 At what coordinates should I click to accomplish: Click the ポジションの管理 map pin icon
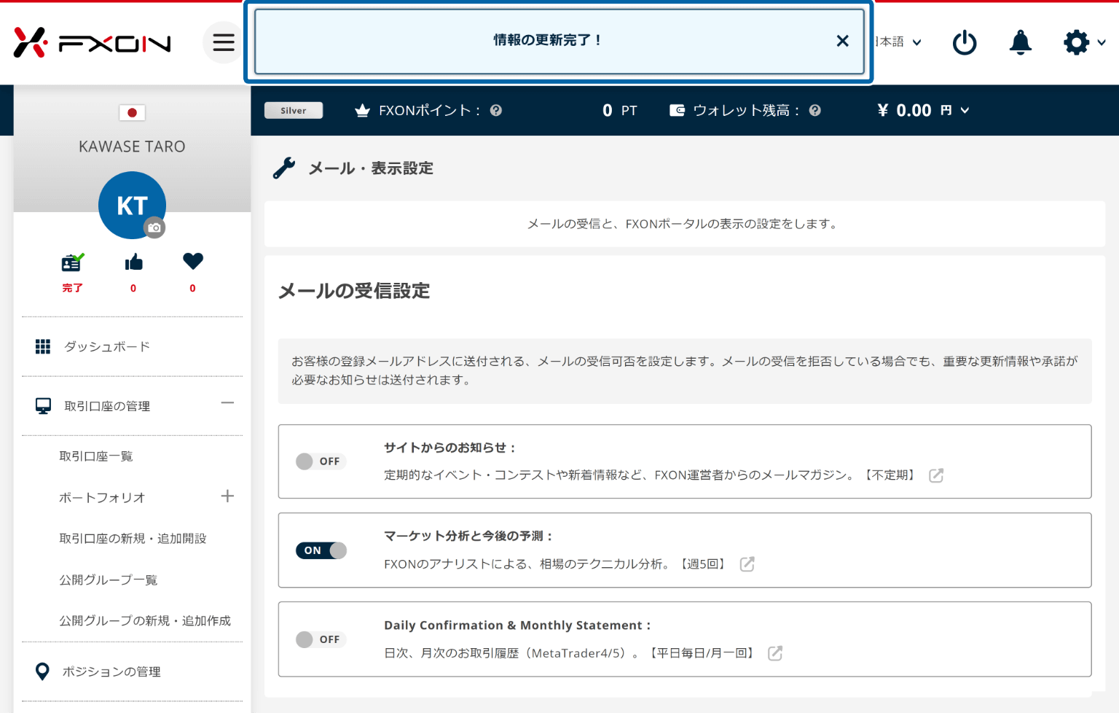(x=43, y=671)
